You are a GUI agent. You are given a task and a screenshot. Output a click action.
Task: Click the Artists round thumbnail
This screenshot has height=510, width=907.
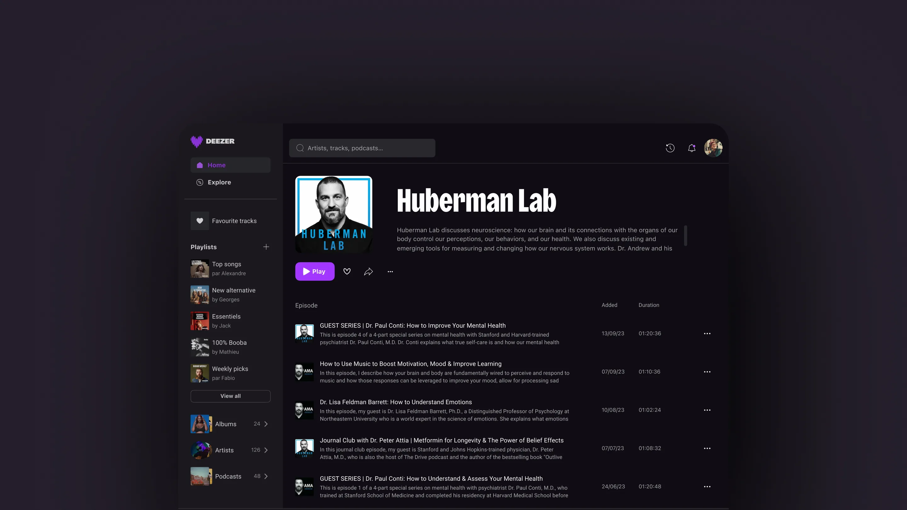(x=201, y=450)
